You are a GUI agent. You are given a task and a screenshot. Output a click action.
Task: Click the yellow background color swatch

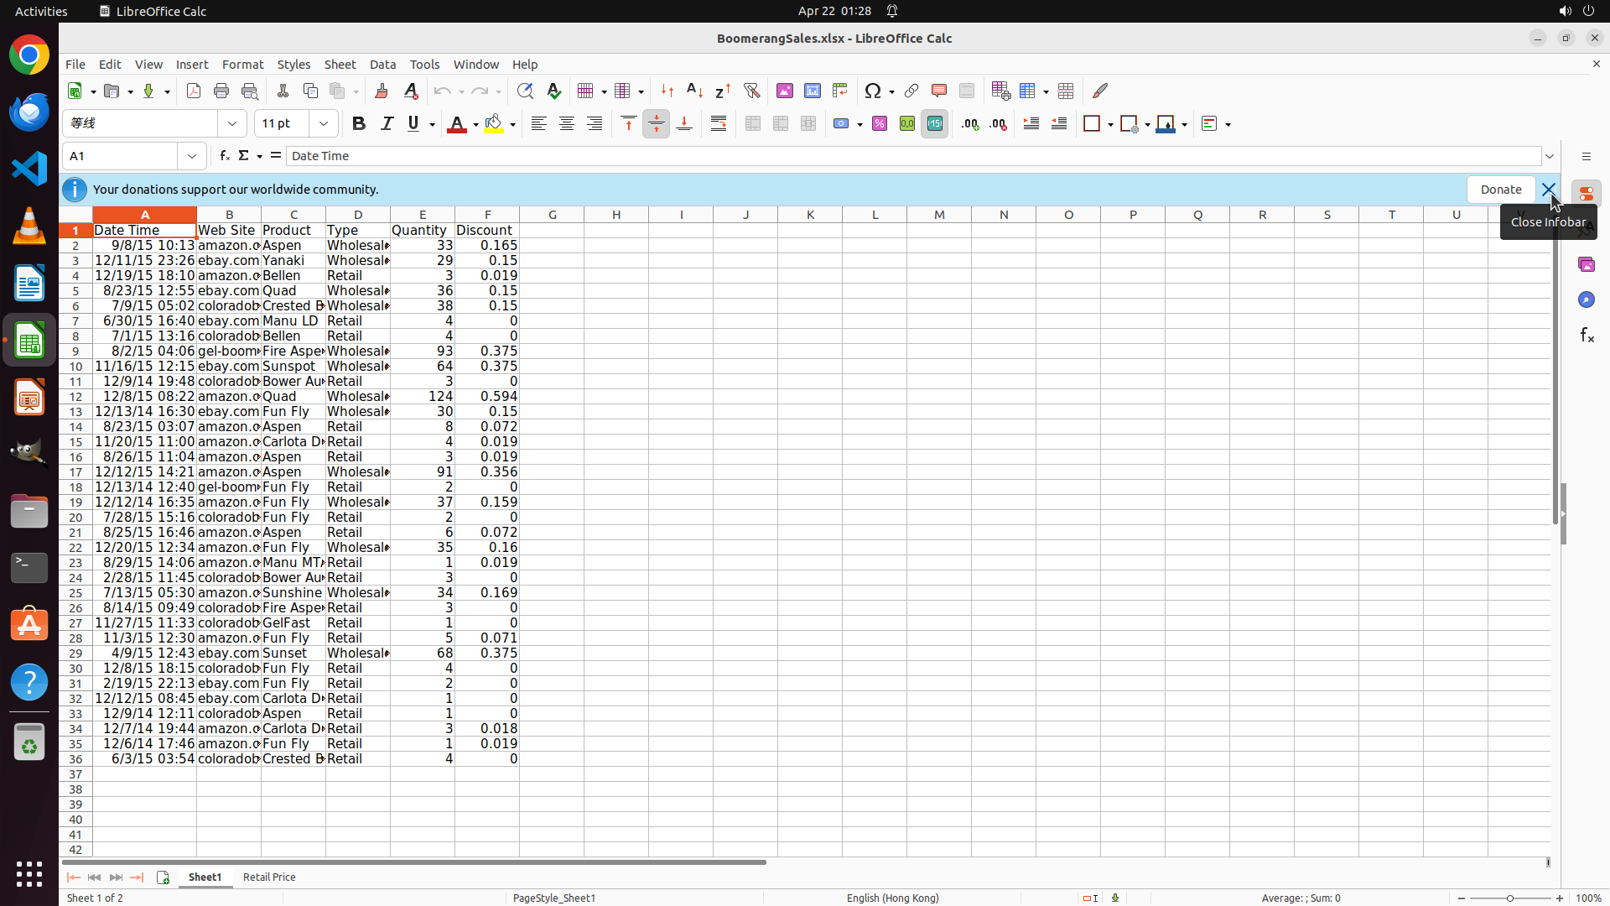click(494, 124)
